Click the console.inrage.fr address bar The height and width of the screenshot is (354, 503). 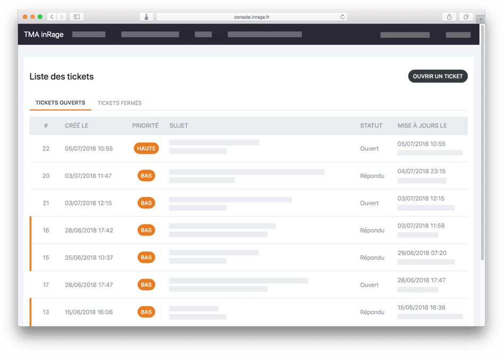coord(251,16)
